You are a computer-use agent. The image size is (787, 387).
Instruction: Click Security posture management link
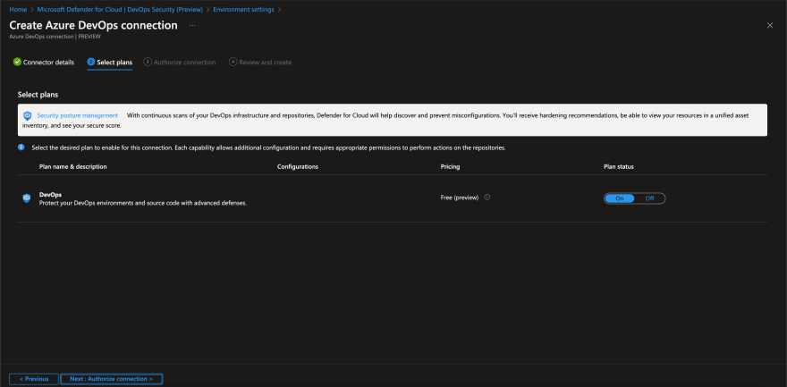77,115
